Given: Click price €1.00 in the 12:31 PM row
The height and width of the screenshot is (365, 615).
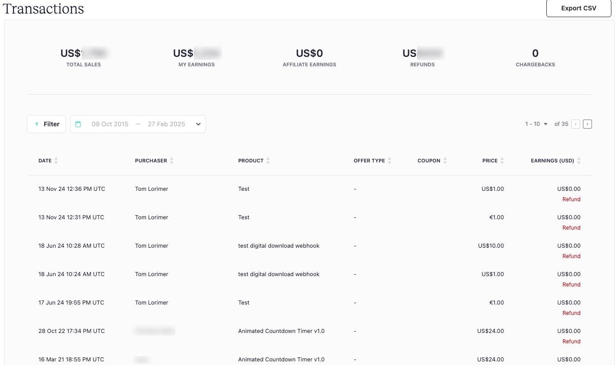Looking at the screenshot, I should point(497,217).
